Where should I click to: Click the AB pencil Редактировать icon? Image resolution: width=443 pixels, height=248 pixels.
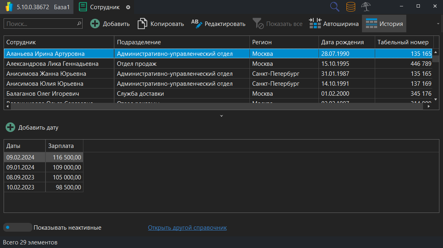pos(196,24)
